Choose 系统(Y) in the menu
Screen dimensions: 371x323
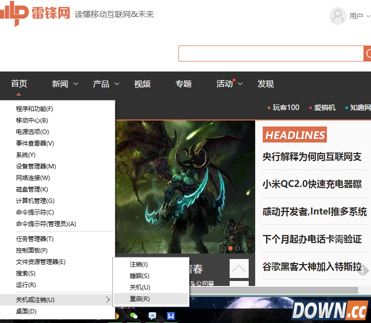coord(58,155)
